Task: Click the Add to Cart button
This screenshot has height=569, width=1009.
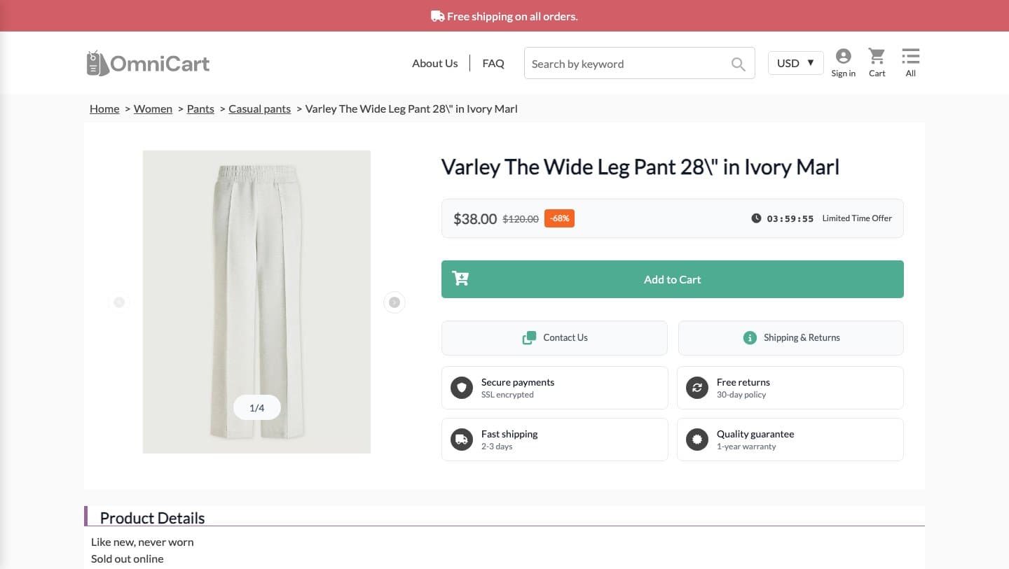Action: click(673, 279)
